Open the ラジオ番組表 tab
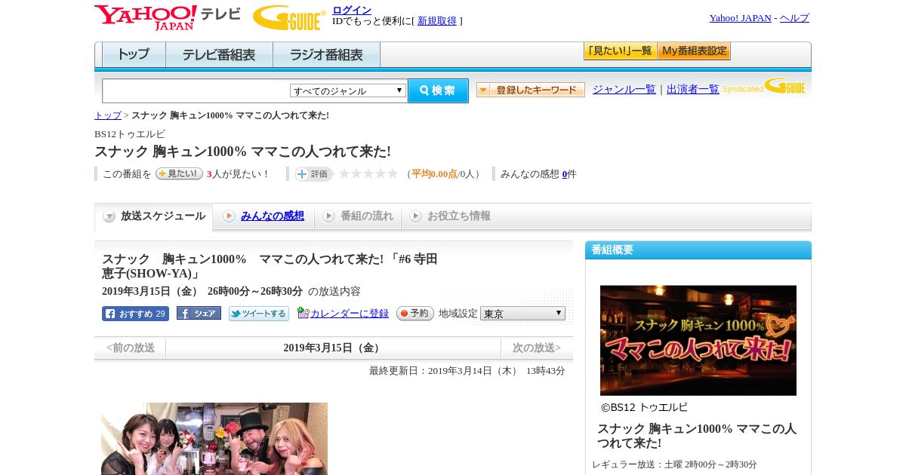 pos(326,55)
